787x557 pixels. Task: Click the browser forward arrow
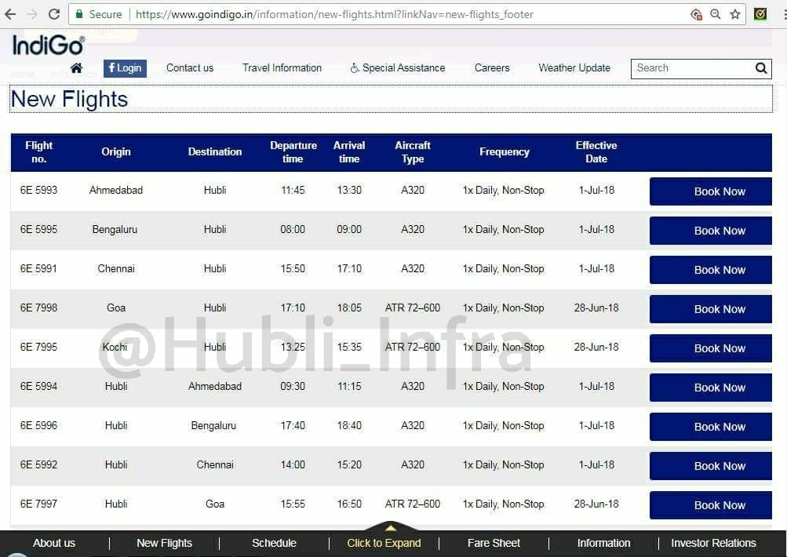[x=32, y=14]
